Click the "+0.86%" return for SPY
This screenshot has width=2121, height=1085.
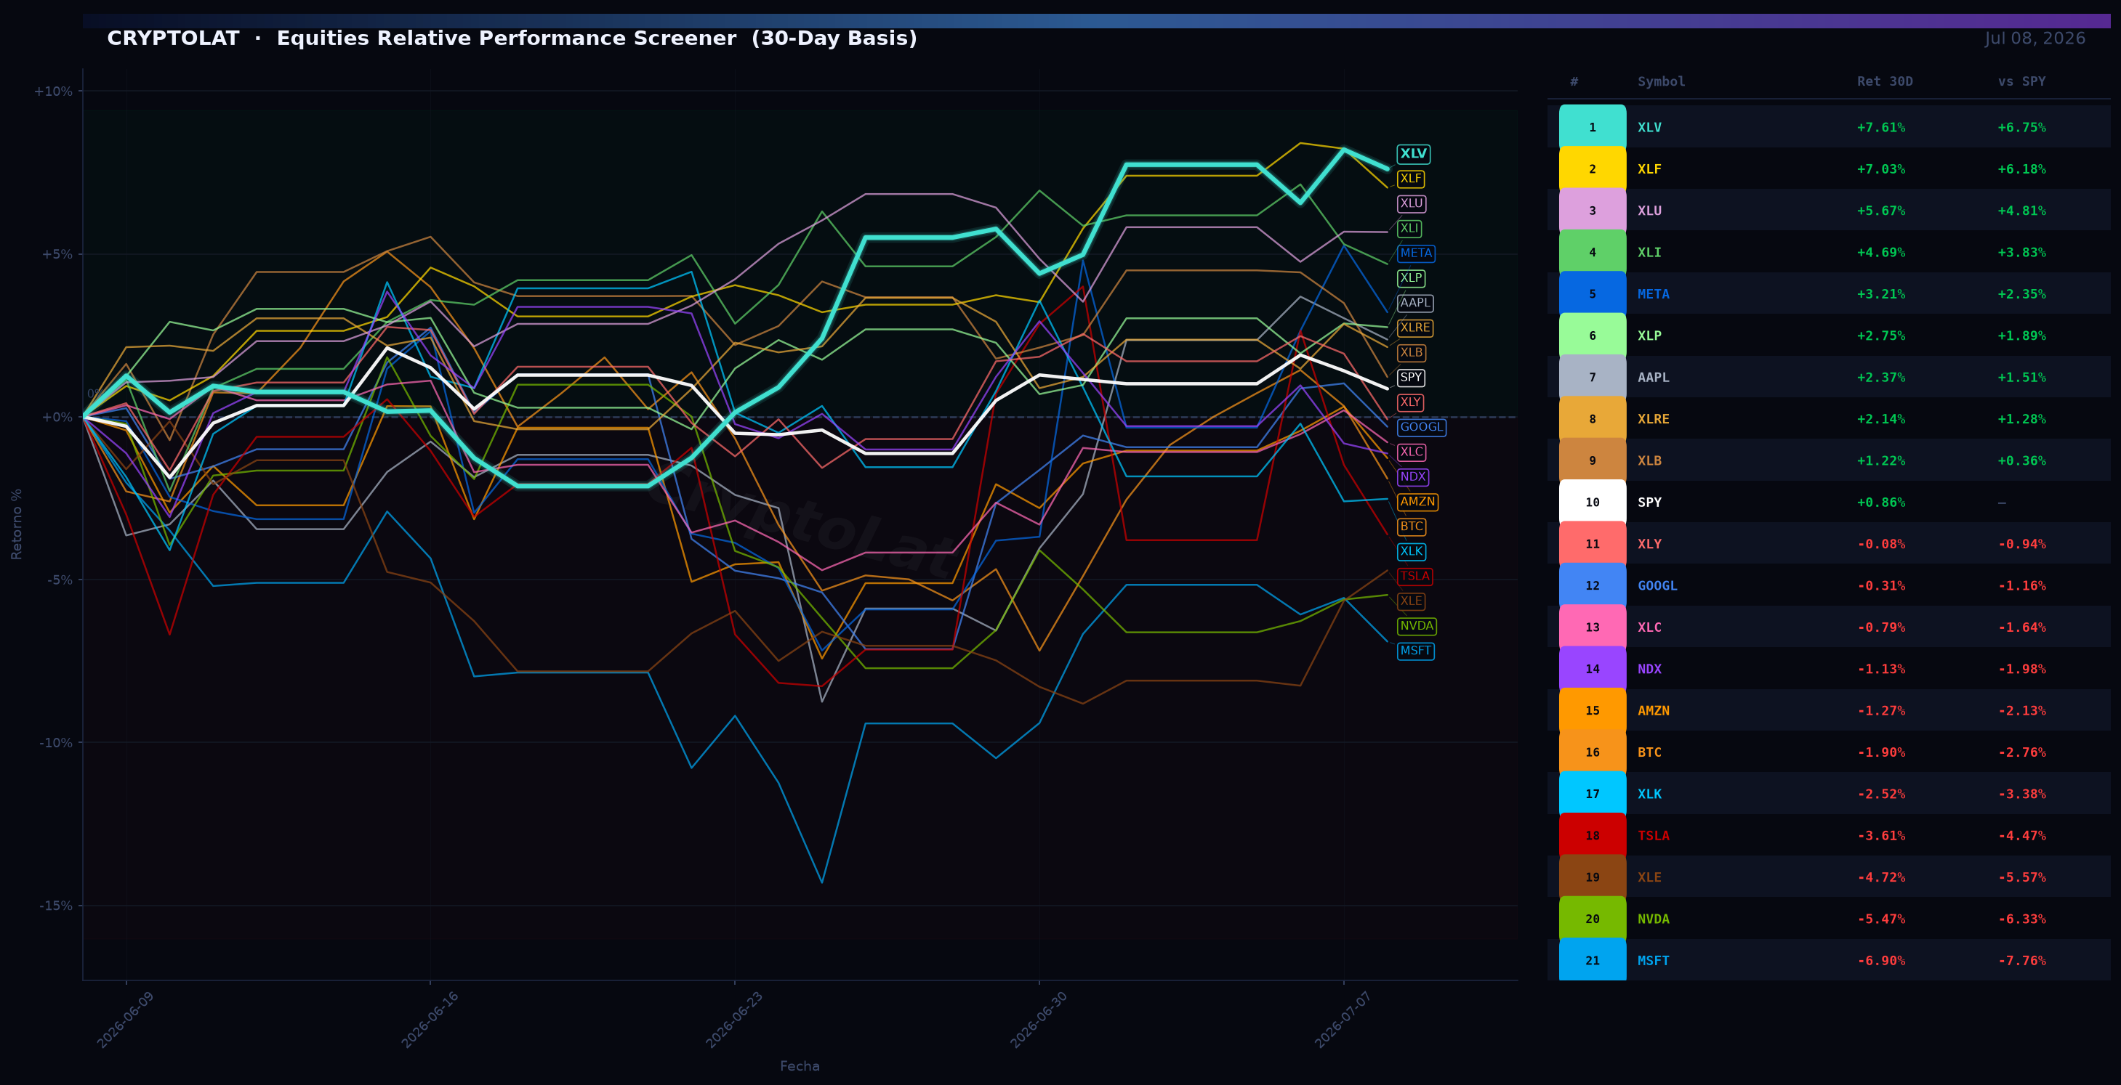point(1880,503)
